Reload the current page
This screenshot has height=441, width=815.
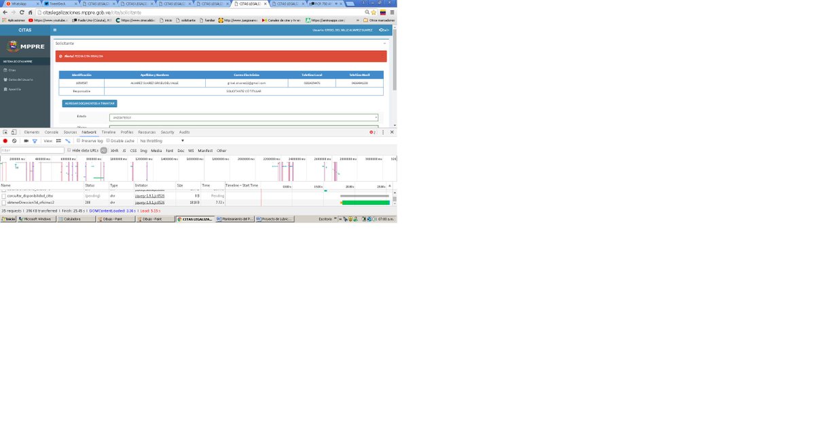pos(21,12)
